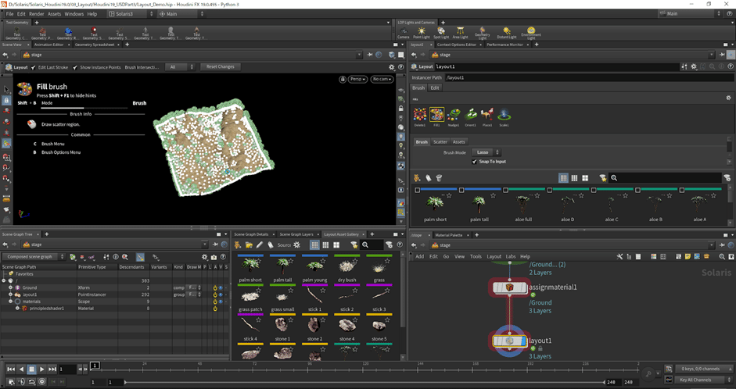Expand the Persp viewport menu
This screenshot has height=389, width=736.
pyautogui.click(x=357, y=79)
